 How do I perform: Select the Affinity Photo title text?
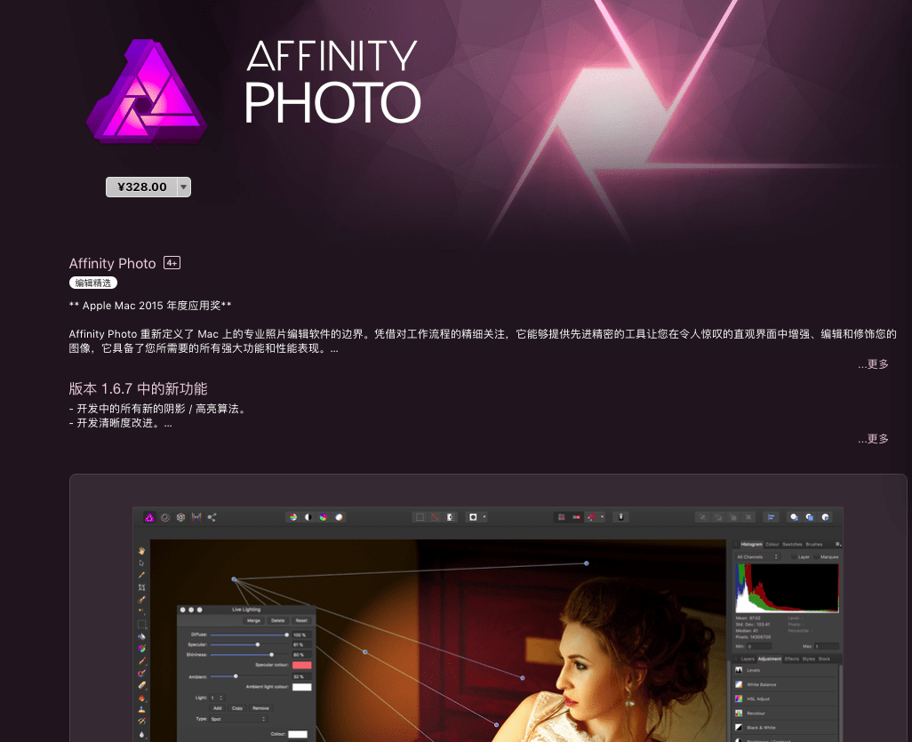[x=112, y=263]
